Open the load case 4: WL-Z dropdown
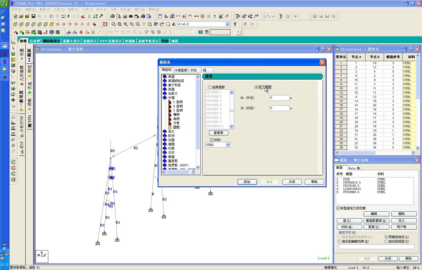422x270 pixels. (x=228, y=24)
